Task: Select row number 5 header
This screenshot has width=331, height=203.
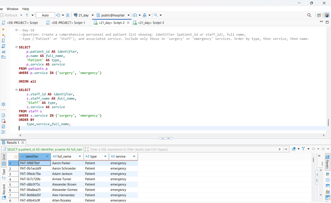Action: tap(13, 185)
